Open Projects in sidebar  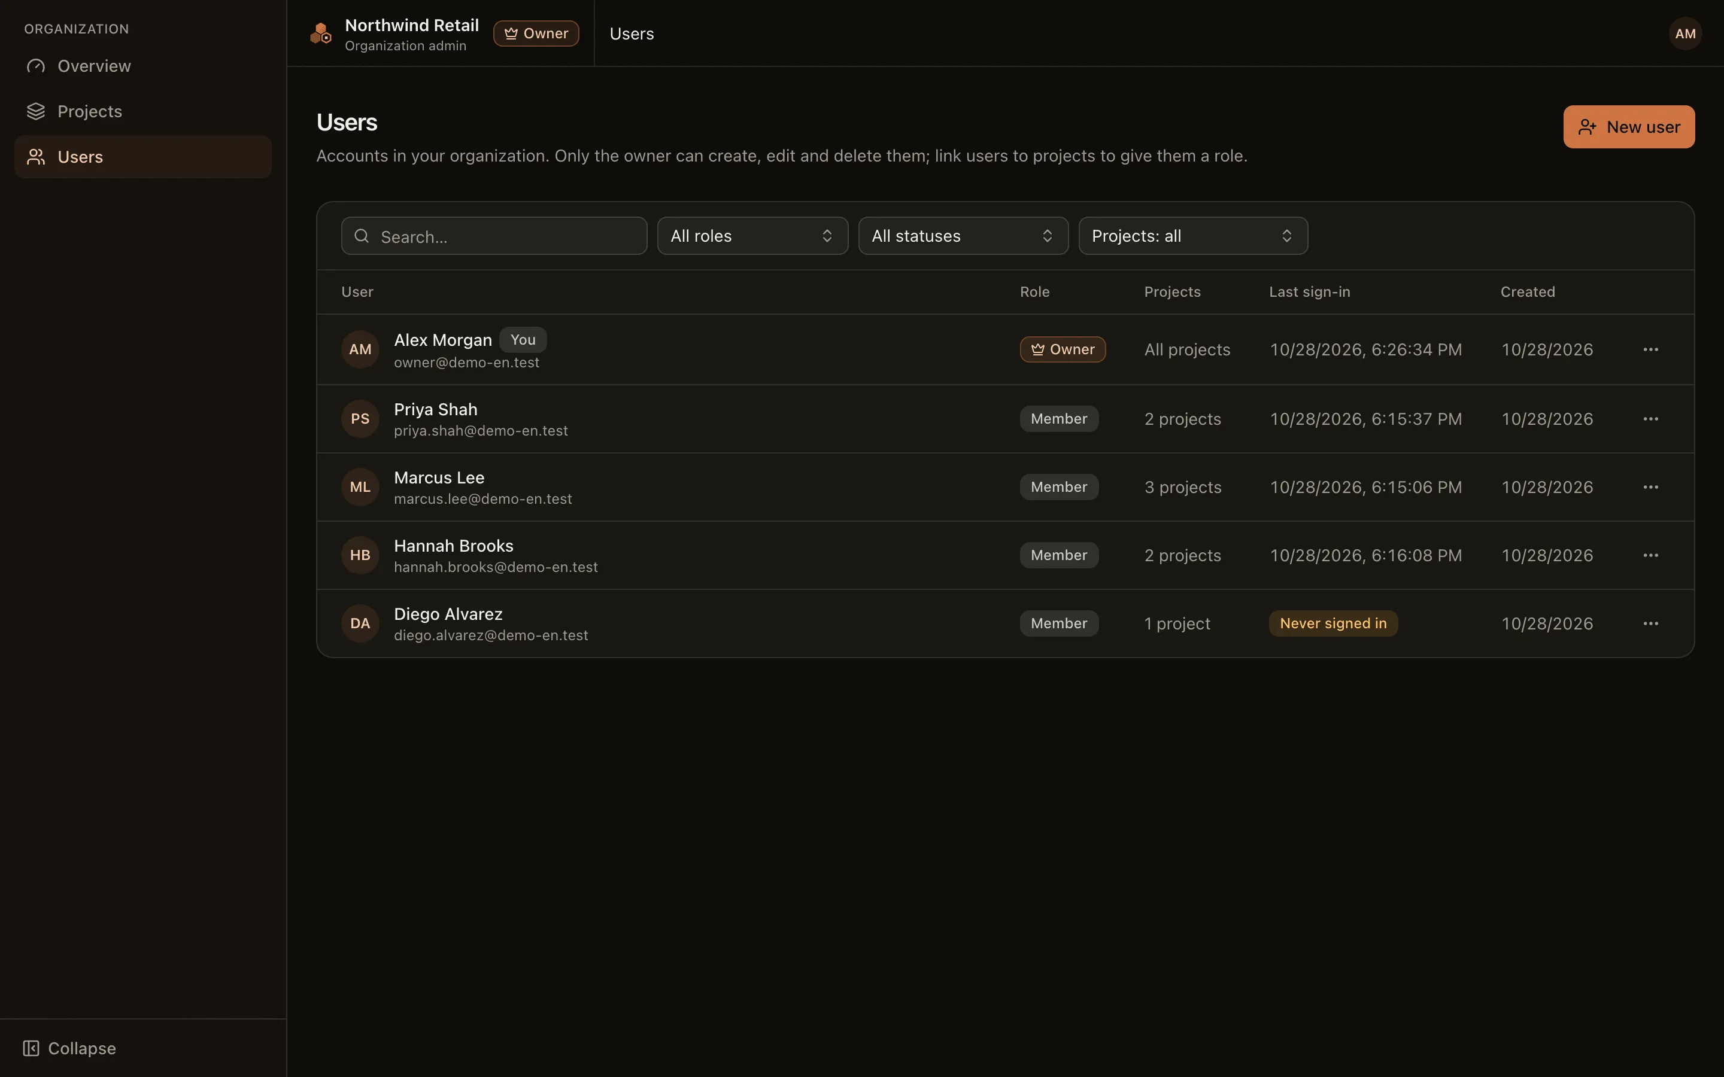click(x=142, y=112)
